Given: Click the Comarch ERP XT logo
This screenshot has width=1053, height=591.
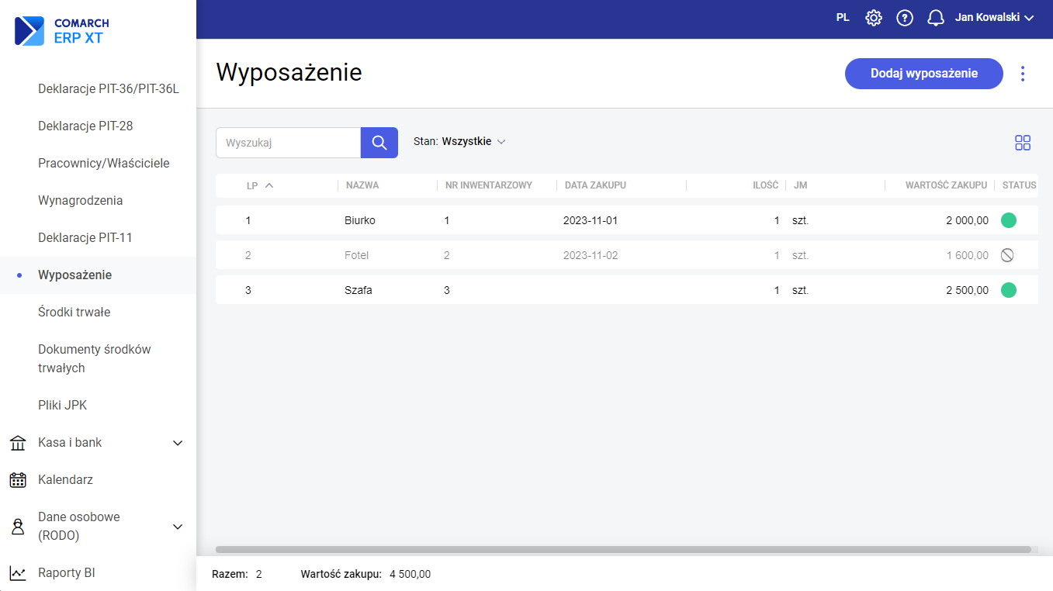Looking at the screenshot, I should (62, 31).
